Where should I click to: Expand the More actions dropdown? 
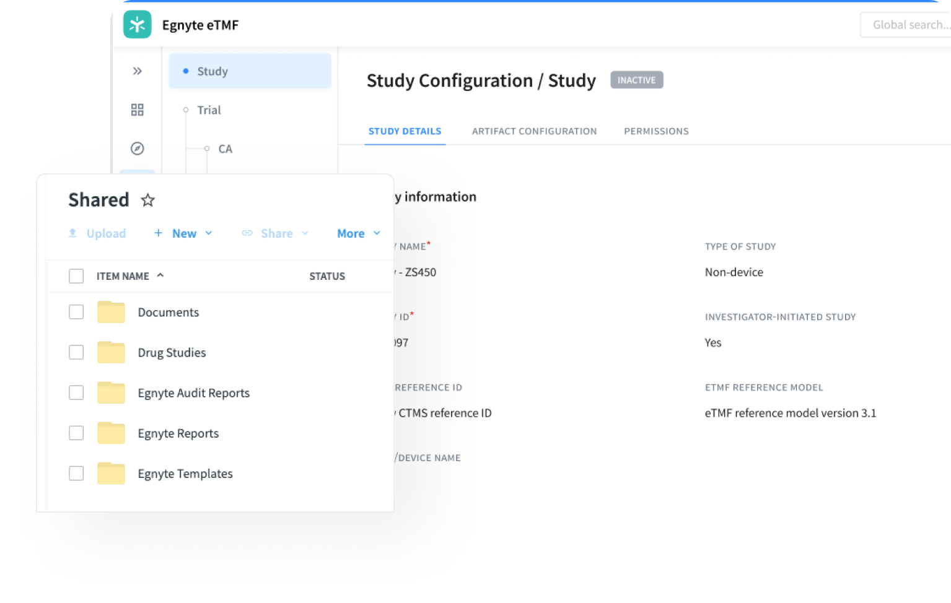pyautogui.click(x=358, y=233)
